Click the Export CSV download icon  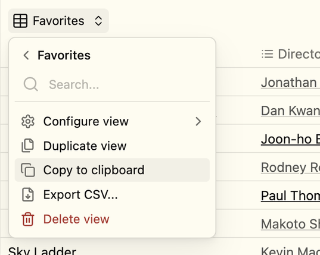click(x=28, y=194)
